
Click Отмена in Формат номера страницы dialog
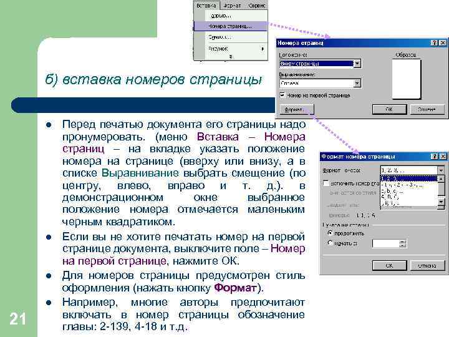[x=427, y=265]
